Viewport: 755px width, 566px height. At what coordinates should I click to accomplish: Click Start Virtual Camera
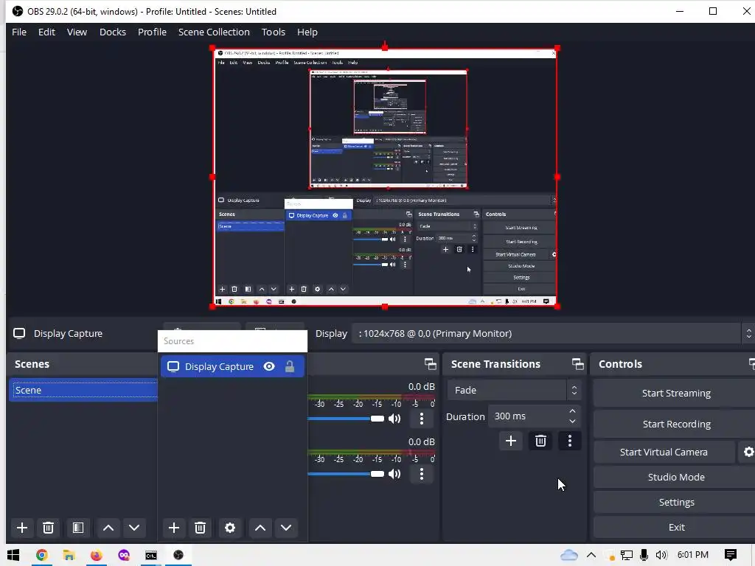coord(664,452)
